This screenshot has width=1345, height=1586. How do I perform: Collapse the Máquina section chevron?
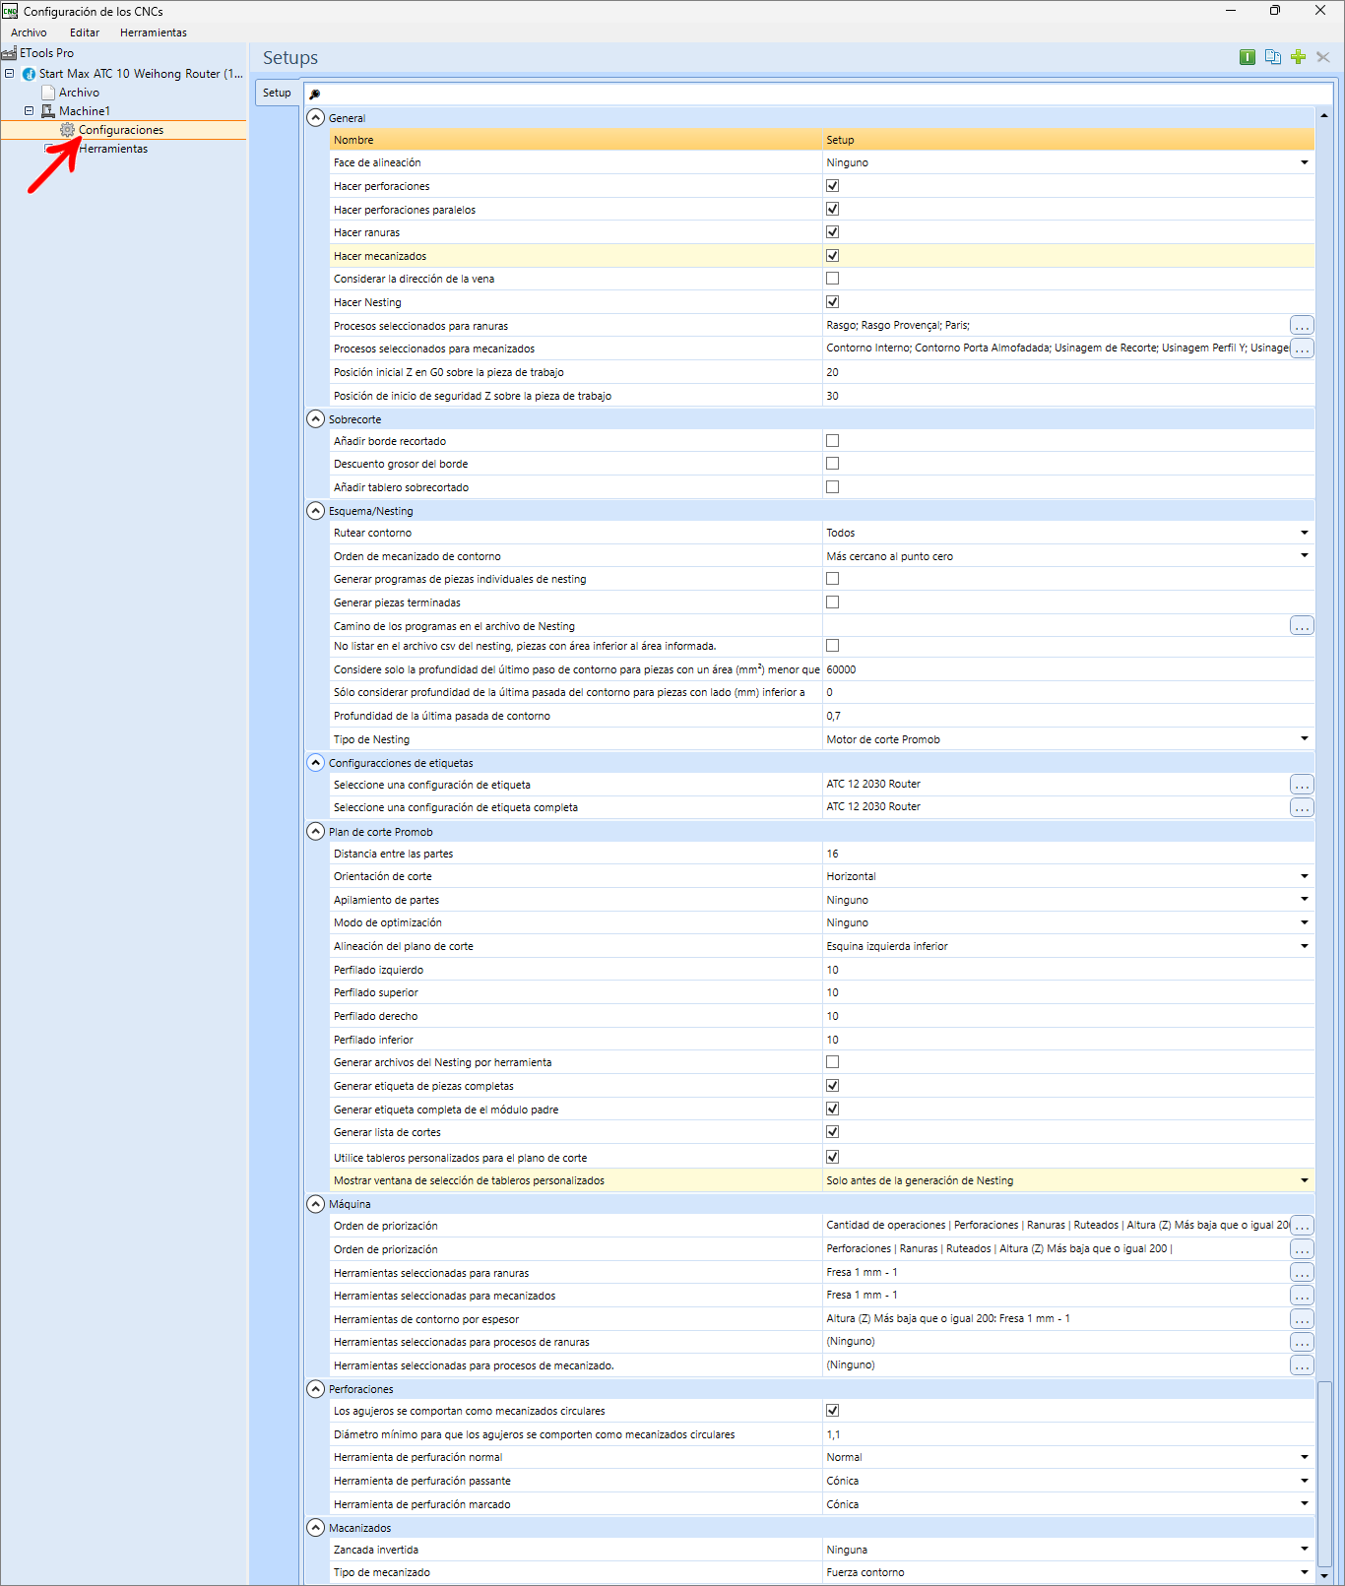[x=315, y=1203]
